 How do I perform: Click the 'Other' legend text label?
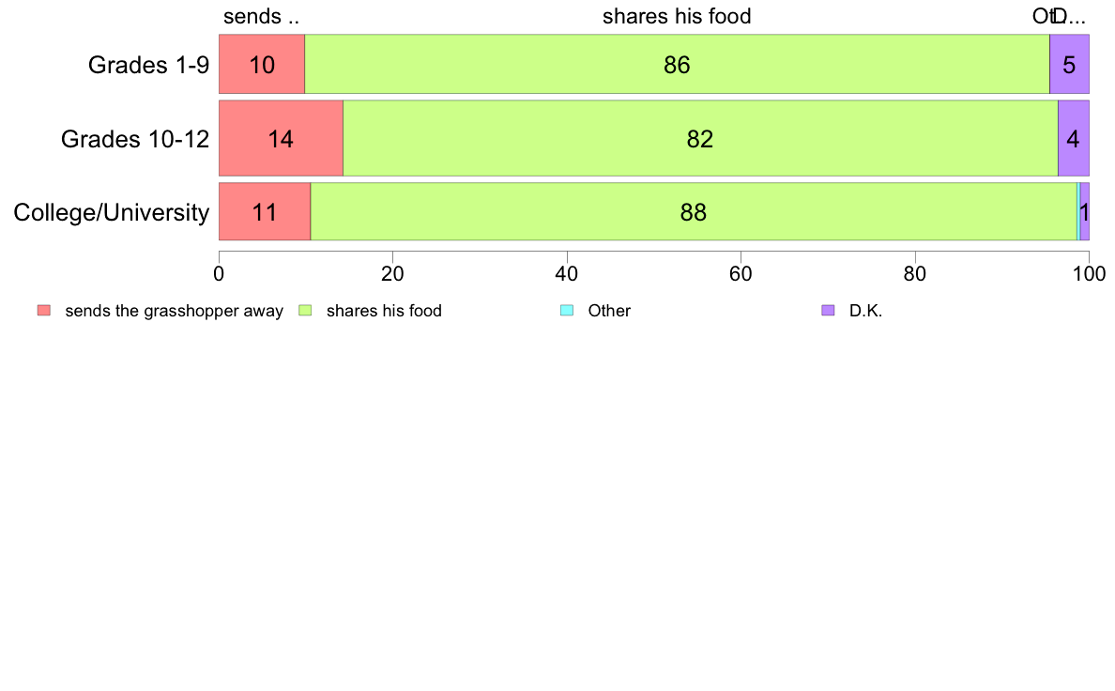click(x=609, y=311)
